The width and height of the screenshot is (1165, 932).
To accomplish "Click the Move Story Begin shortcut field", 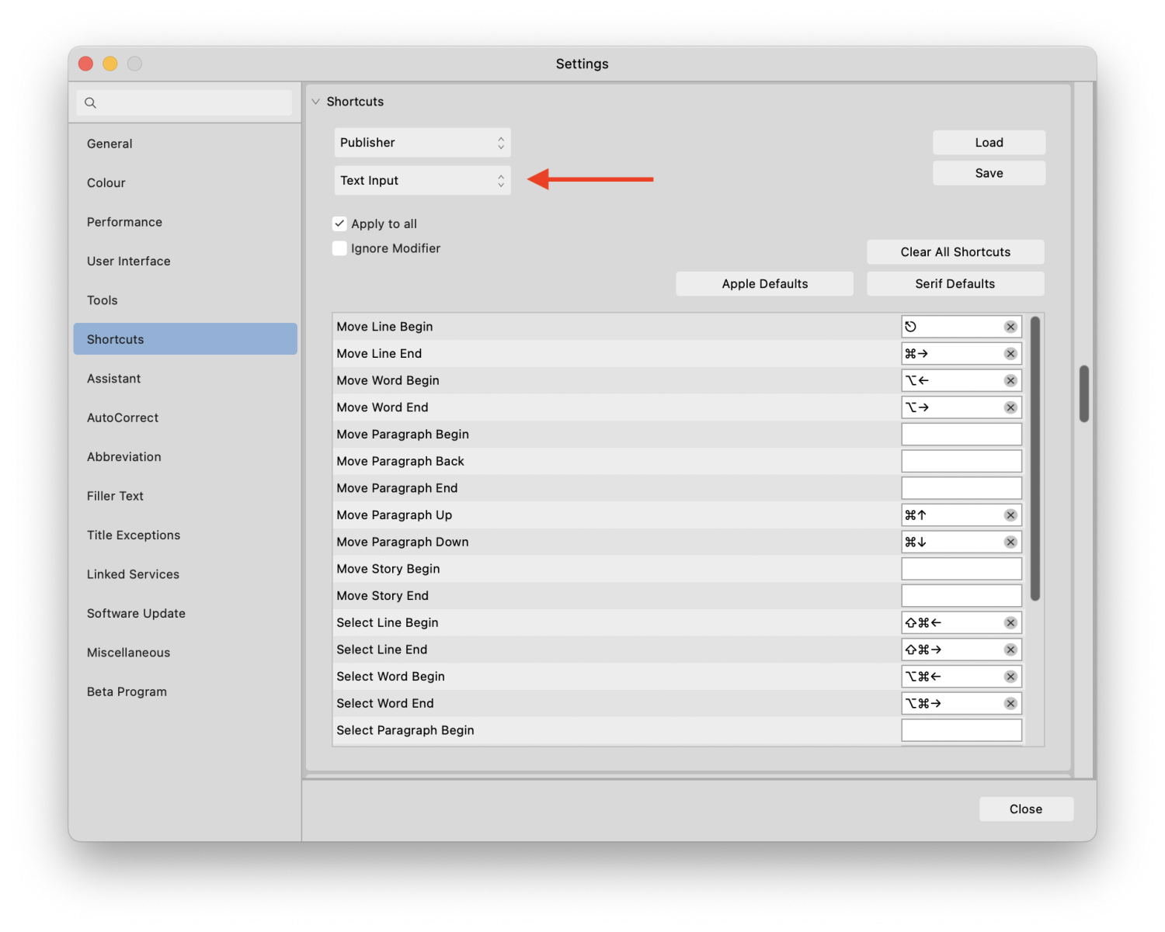I will pyautogui.click(x=961, y=569).
